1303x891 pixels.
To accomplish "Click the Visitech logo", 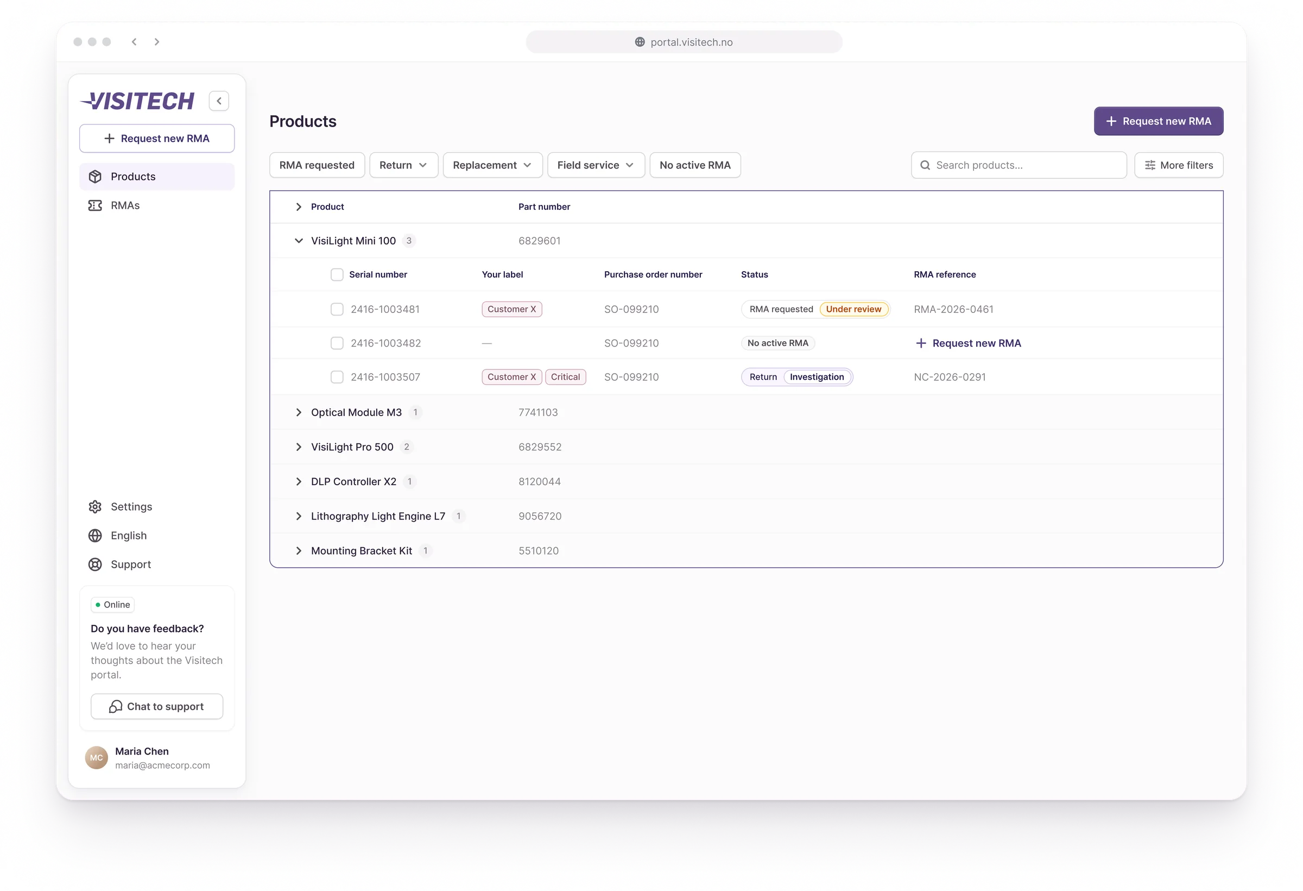I will [137, 101].
